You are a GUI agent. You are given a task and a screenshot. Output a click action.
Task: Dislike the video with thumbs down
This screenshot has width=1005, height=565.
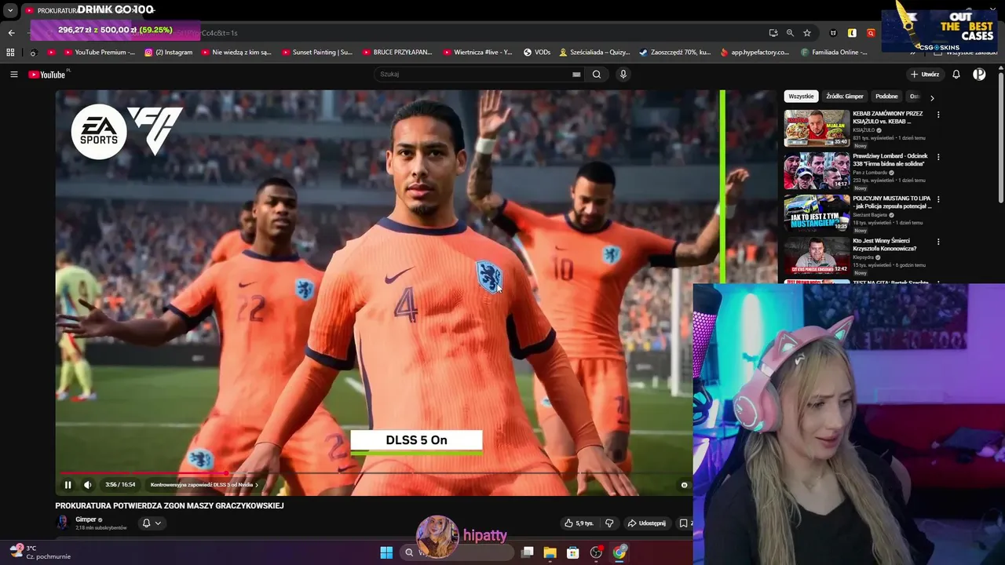(609, 523)
